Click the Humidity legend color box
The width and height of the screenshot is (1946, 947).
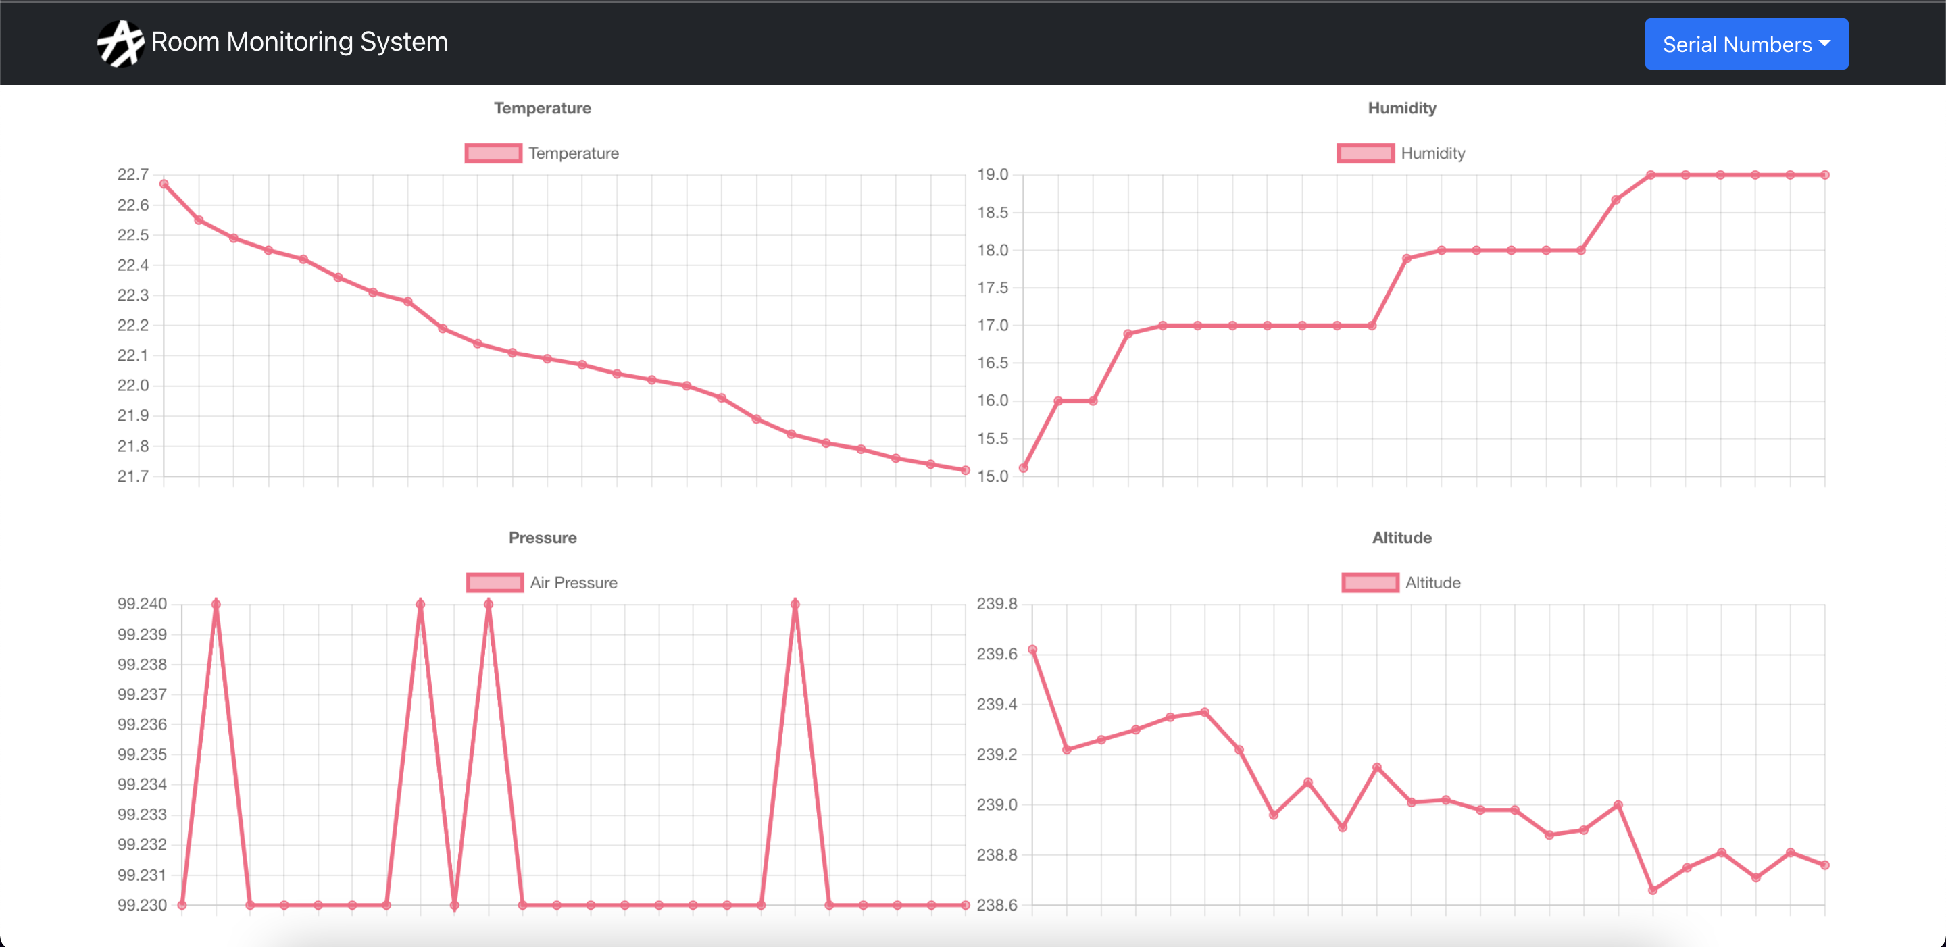click(x=1365, y=153)
